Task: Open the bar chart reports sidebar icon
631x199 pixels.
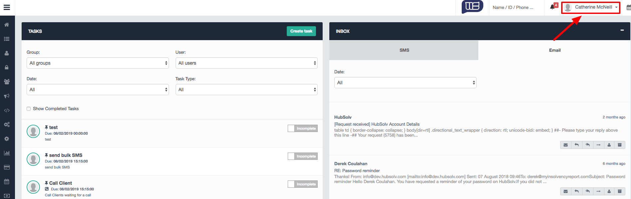Action: (x=7, y=153)
